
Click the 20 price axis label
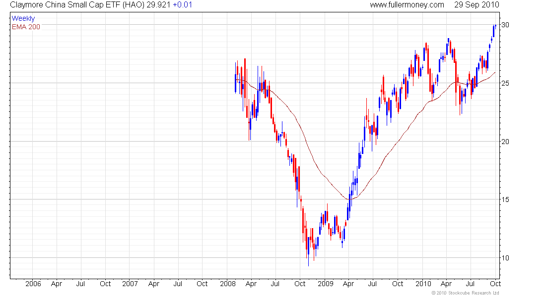click(x=505, y=142)
